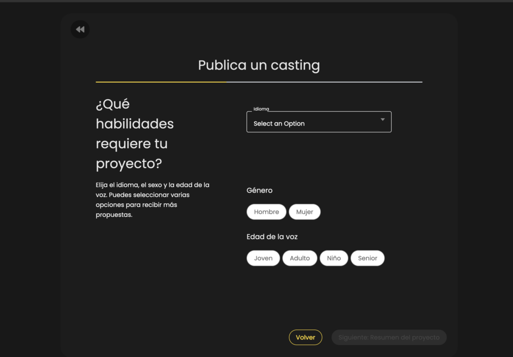
Task: Choose the Joven voice age chip
Action: point(263,258)
